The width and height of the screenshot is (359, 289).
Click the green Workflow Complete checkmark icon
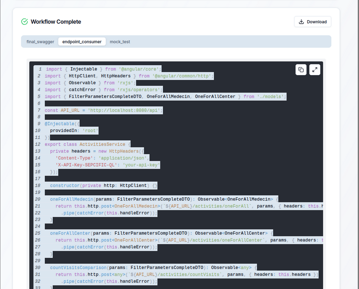tap(25, 22)
